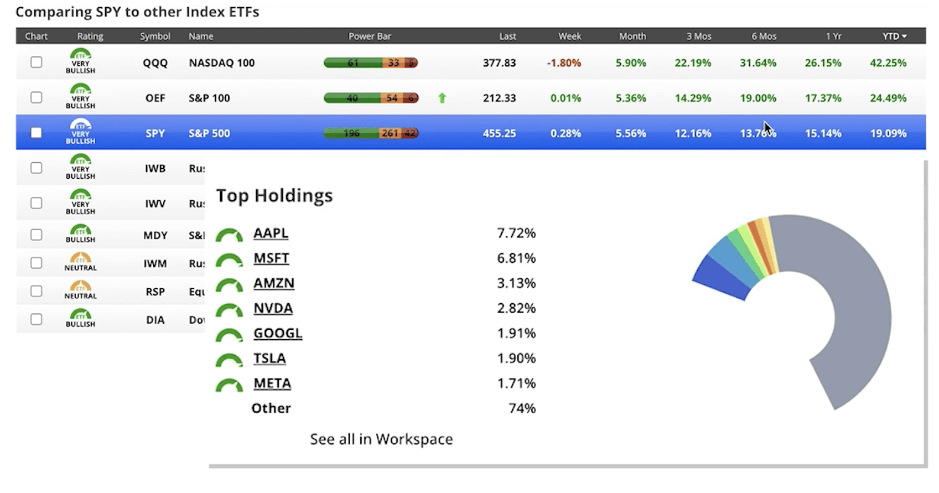The width and height of the screenshot is (939, 493).
Task: Click the green gauge icon beside MSFT
Action: [x=229, y=260]
